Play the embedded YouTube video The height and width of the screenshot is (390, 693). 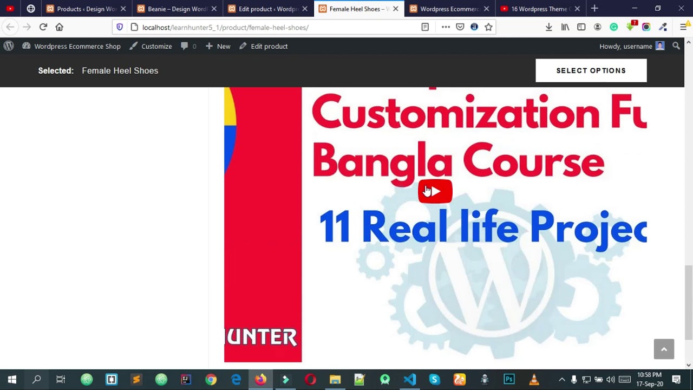[x=435, y=192]
